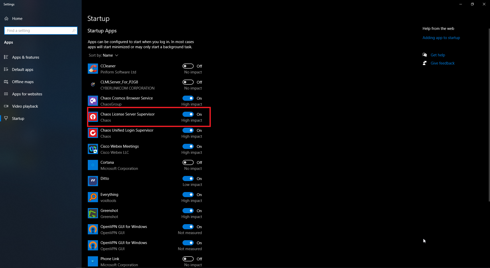The width and height of the screenshot is (490, 268).
Task: Open the Adding app to startup link
Action: 441,38
